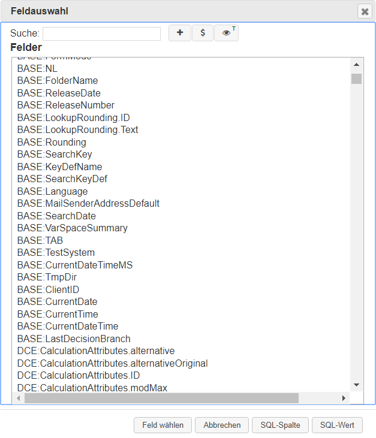The width and height of the screenshot is (376, 438).
Task: Select the BASE:CurrentDateTimeMS field
Action: click(x=75, y=265)
